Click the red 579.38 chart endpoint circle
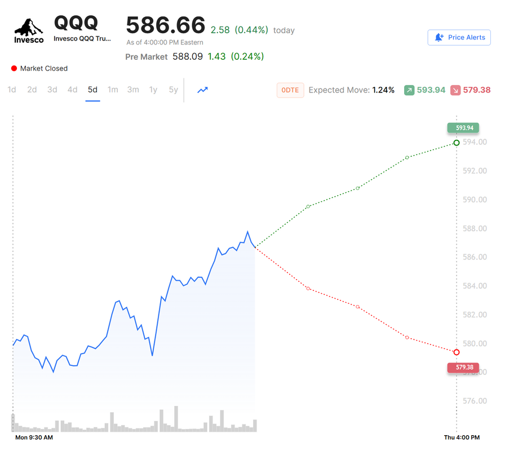The width and height of the screenshot is (505, 451). (x=457, y=352)
